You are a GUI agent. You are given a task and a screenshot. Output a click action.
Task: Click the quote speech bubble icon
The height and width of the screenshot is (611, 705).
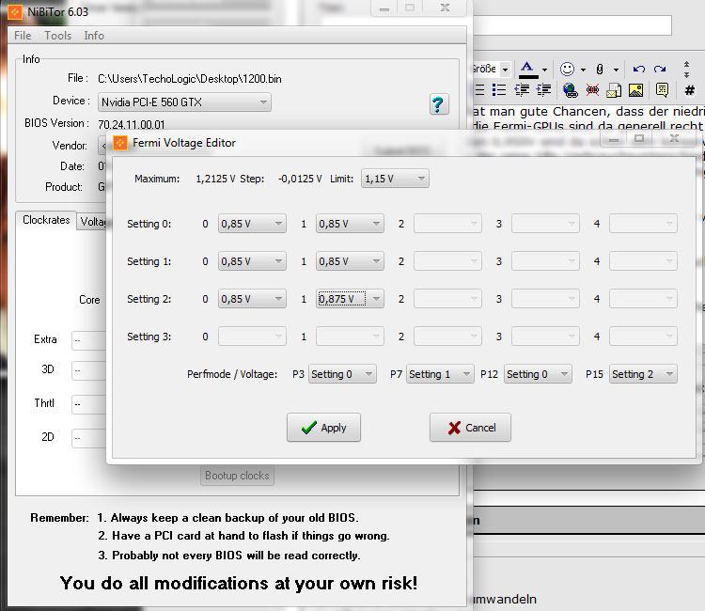662,90
